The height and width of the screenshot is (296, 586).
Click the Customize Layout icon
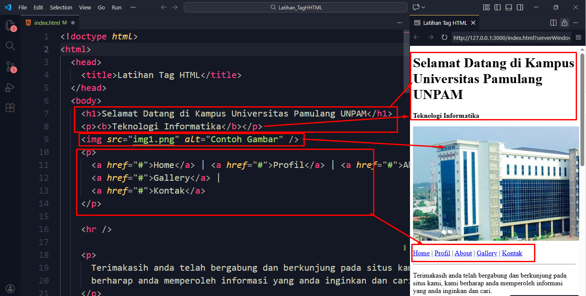tap(486, 7)
